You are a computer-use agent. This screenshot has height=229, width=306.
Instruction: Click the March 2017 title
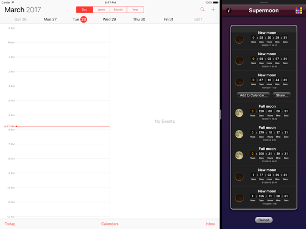pos(23,10)
